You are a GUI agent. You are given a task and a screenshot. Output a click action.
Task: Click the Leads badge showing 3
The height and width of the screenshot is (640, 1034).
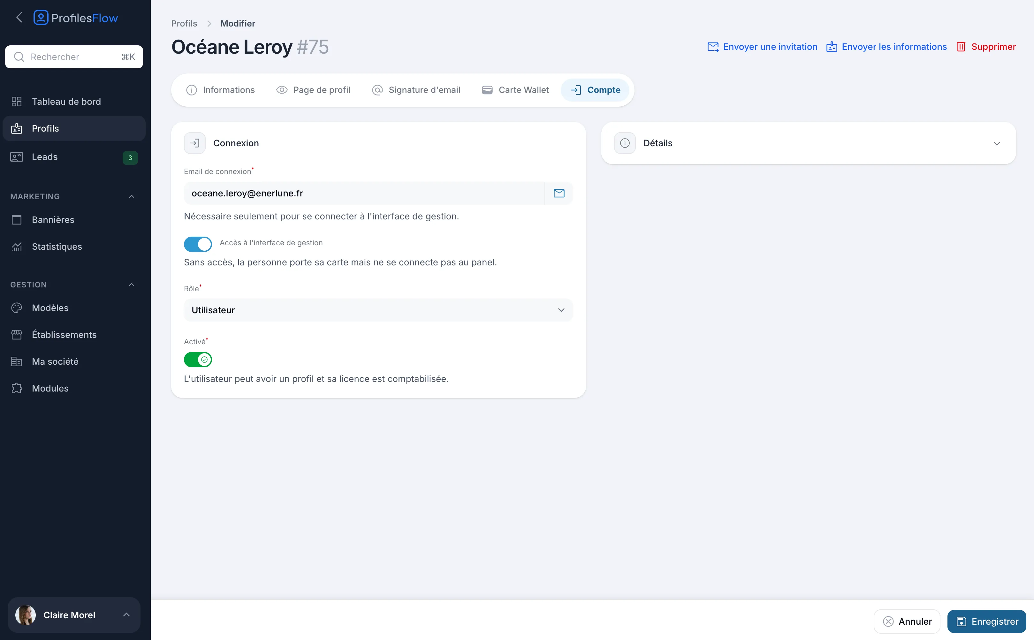(x=130, y=157)
